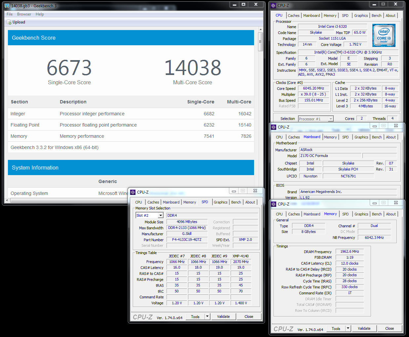409x337 pixels.
Task: Click the Integer row multi-core value 16042
Action: [x=245, y=114]
